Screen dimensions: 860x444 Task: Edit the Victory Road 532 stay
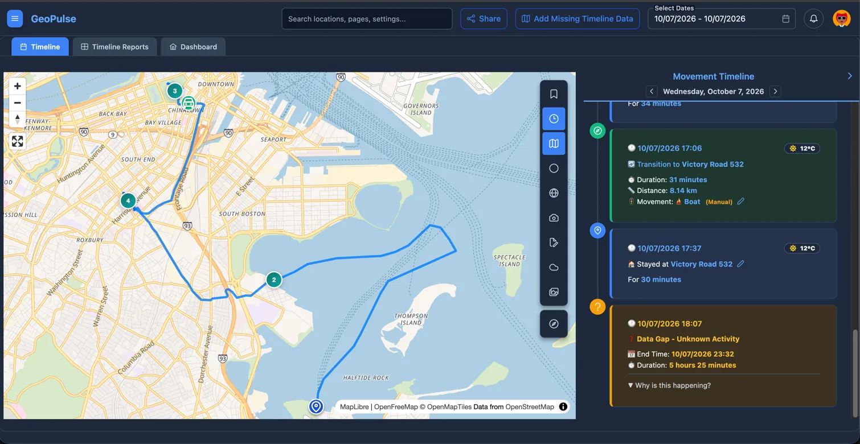[x=740, y=264]
